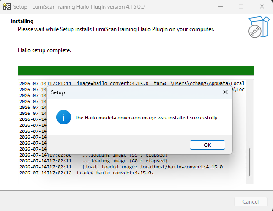Click the installer app icon in title bar

[x=7, y=6]
